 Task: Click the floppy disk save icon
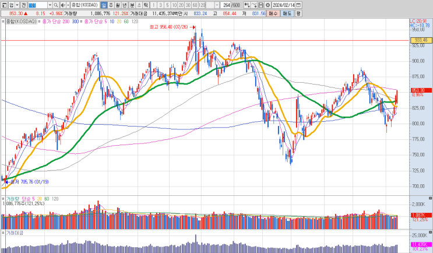point(260,5)
